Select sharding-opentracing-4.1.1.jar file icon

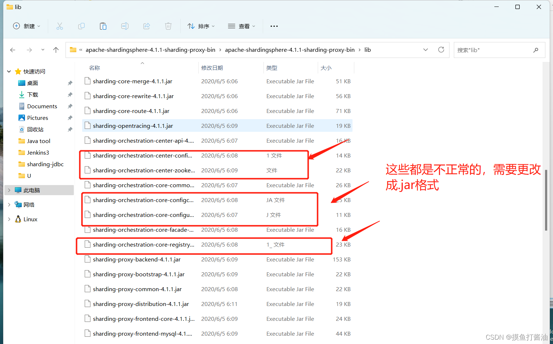click(x=87, y=126)
